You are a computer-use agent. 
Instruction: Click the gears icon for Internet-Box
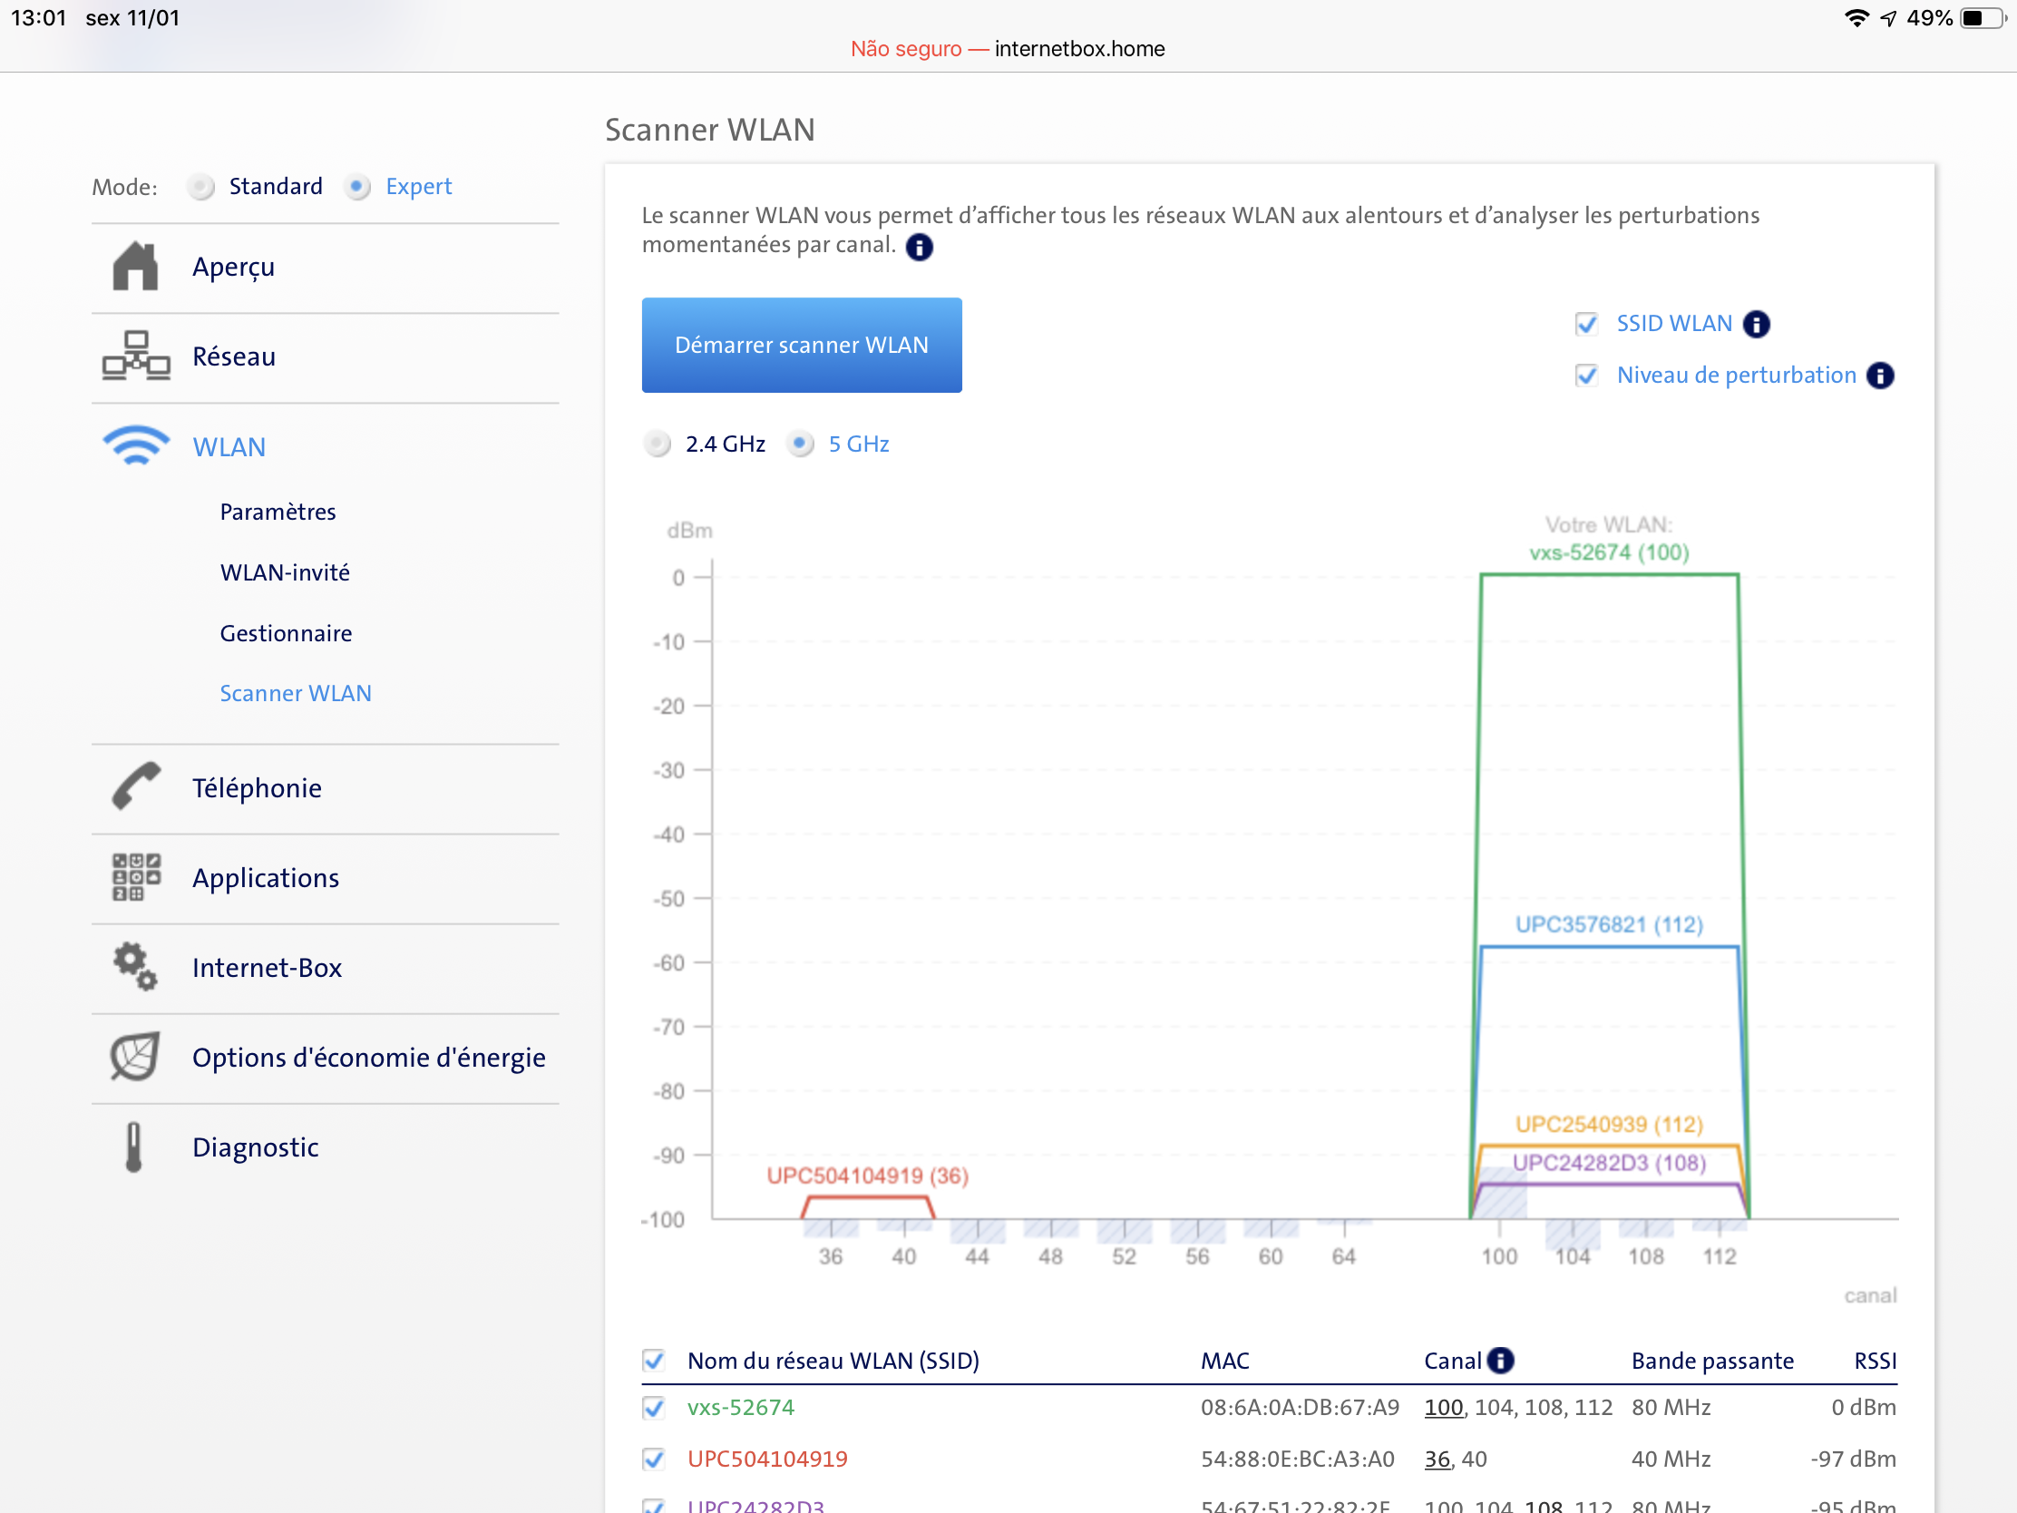(135, 967)
